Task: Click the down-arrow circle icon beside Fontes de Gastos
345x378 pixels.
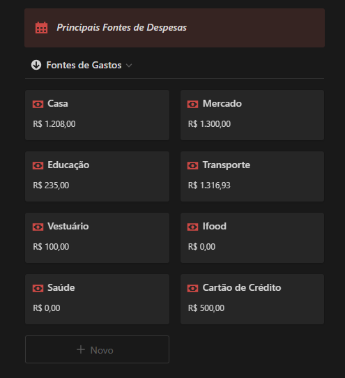Action: click(36, 65)
